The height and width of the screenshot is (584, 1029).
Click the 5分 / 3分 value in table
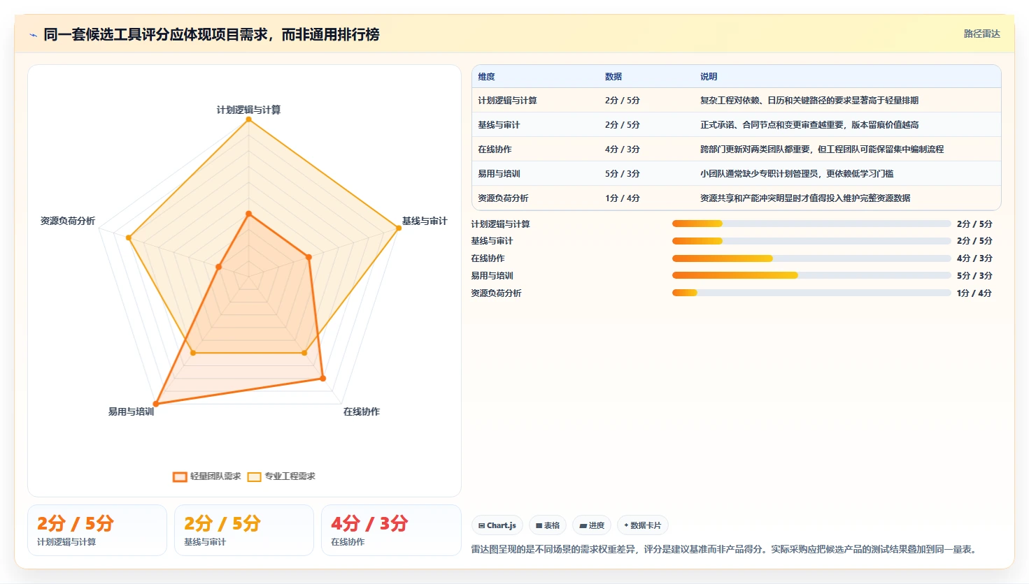(x=623, y=174)
